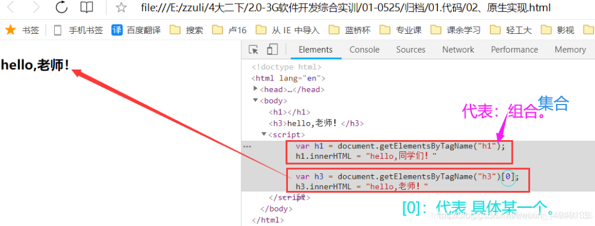Expand the head node triangle
This screenshot has height=226, width=595.
tap(255, 89)
